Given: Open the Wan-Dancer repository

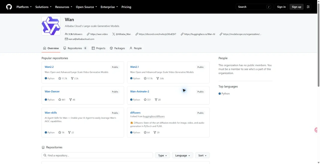Looking at the screenshot, I should click(52, 91).
